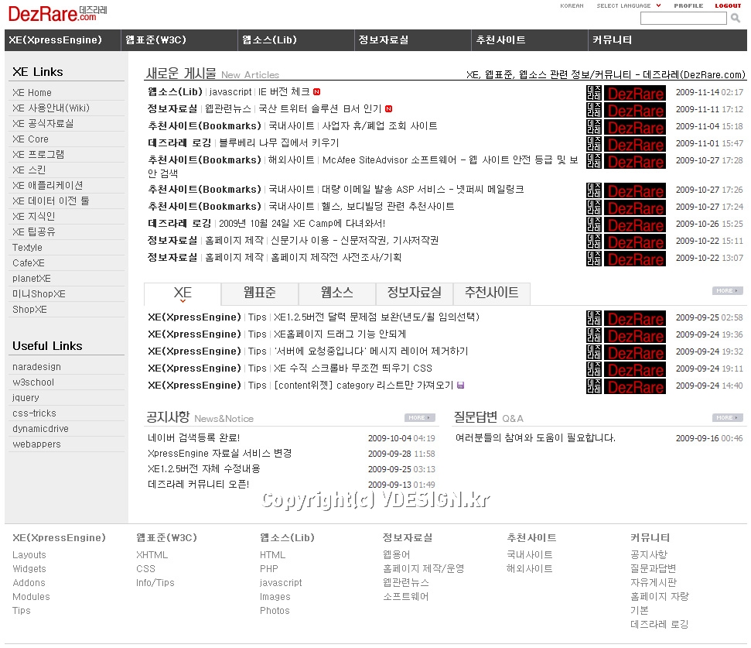
Task: Open tip XE홈페이지 드래그 기능 안되게
Action: pyautogui.click(x=340, y=334)
